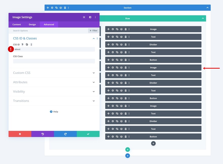Discard changes with the red X button
Viewport: 223px width, 164px height.
tap(20, 134)
